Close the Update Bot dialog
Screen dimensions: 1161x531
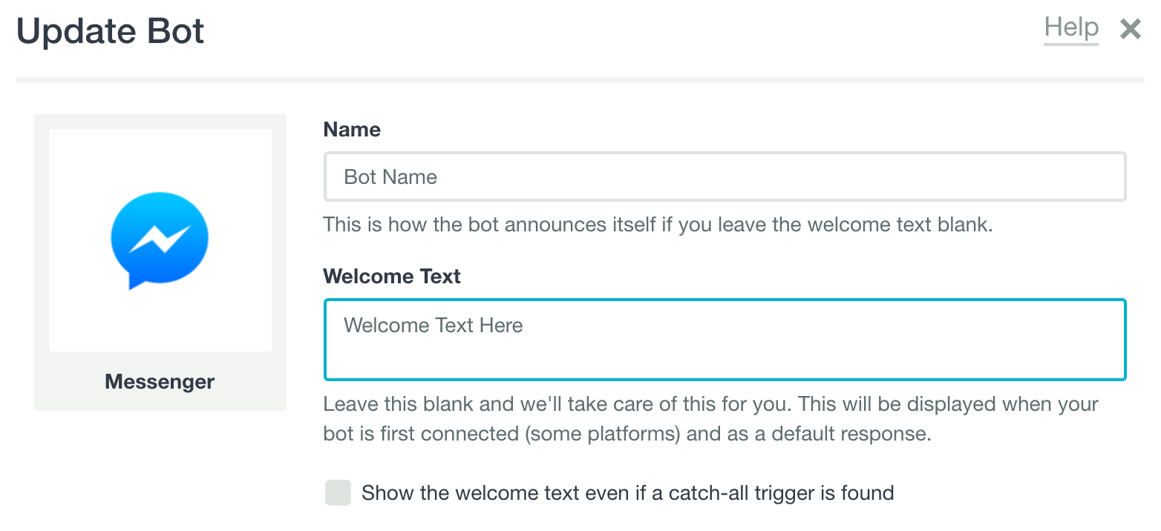1131,30
